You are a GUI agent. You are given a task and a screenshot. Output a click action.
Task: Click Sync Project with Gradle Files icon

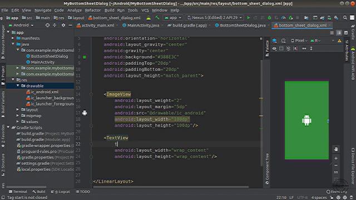322,18
